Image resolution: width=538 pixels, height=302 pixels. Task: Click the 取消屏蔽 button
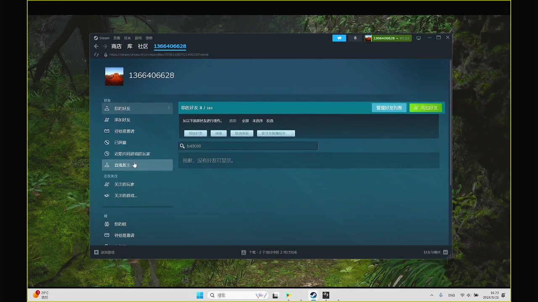tap(242, 133)
